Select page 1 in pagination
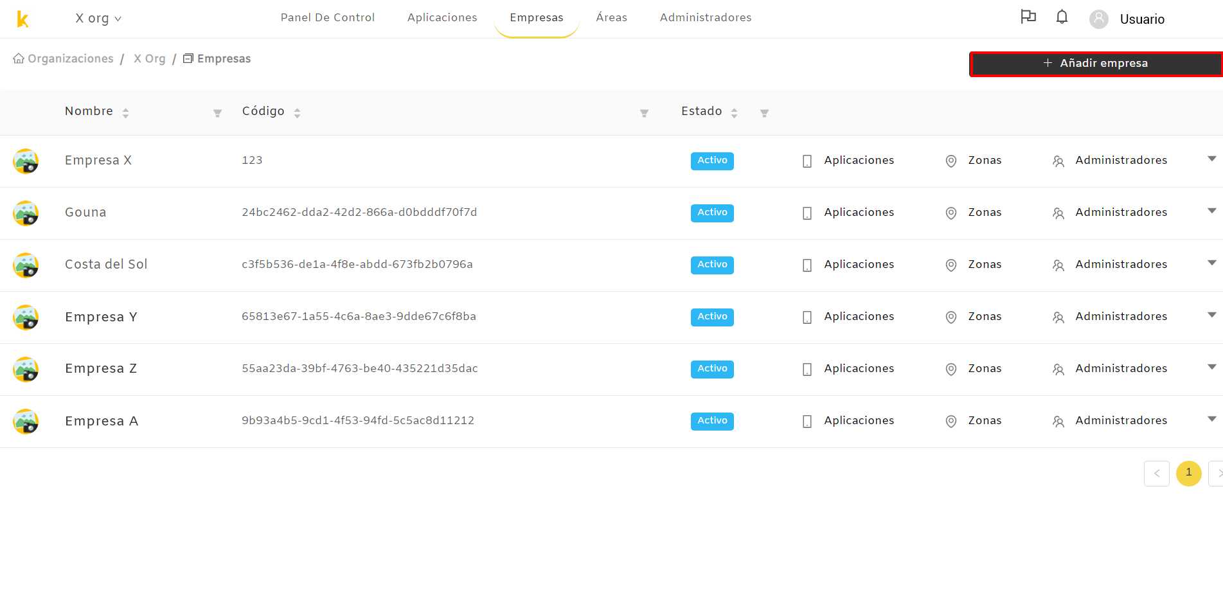The height and width of the screenshot is (606, 1223). point(1188,474)
